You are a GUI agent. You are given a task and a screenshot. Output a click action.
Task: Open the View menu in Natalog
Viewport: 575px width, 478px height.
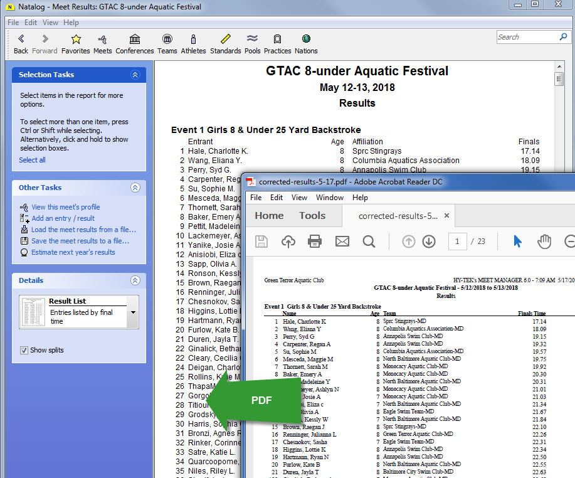pos(50,23)
